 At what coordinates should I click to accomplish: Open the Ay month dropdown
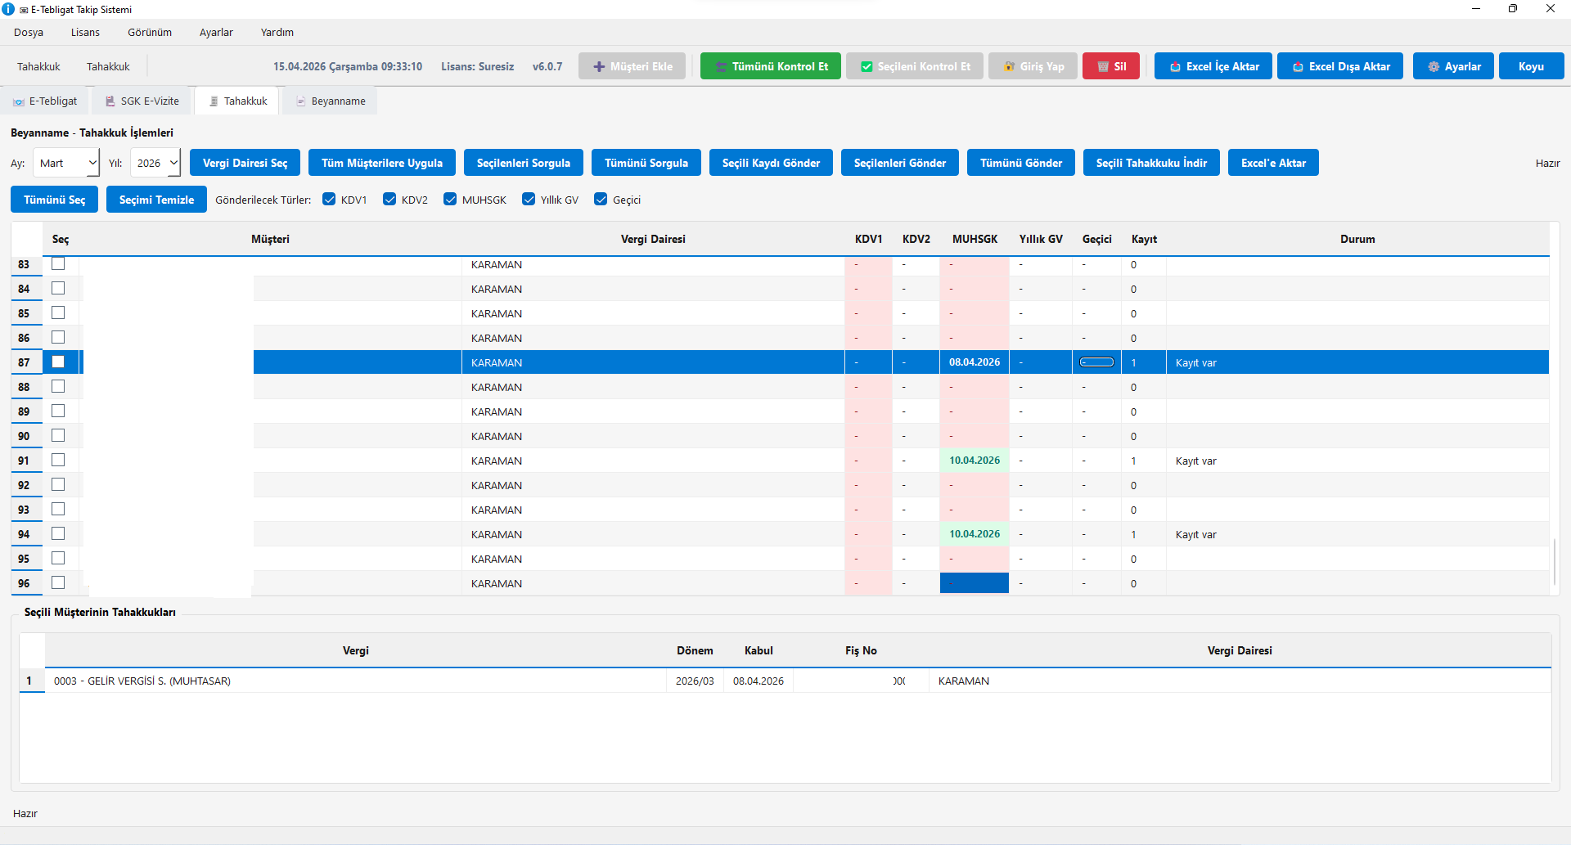pos(66,163)
